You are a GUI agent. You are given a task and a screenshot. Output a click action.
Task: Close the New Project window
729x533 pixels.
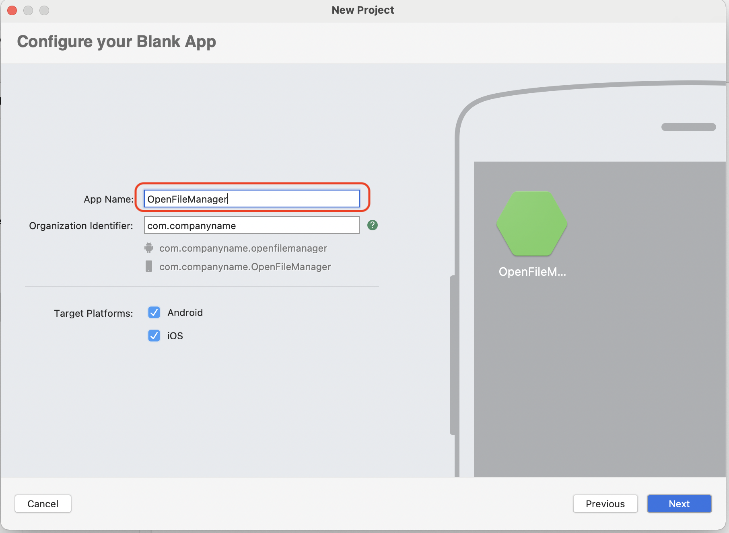12,10
